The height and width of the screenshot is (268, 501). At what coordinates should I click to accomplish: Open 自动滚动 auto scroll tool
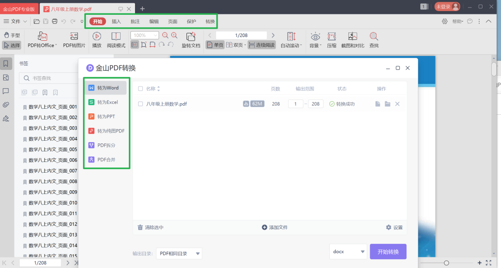pos(291,40)
